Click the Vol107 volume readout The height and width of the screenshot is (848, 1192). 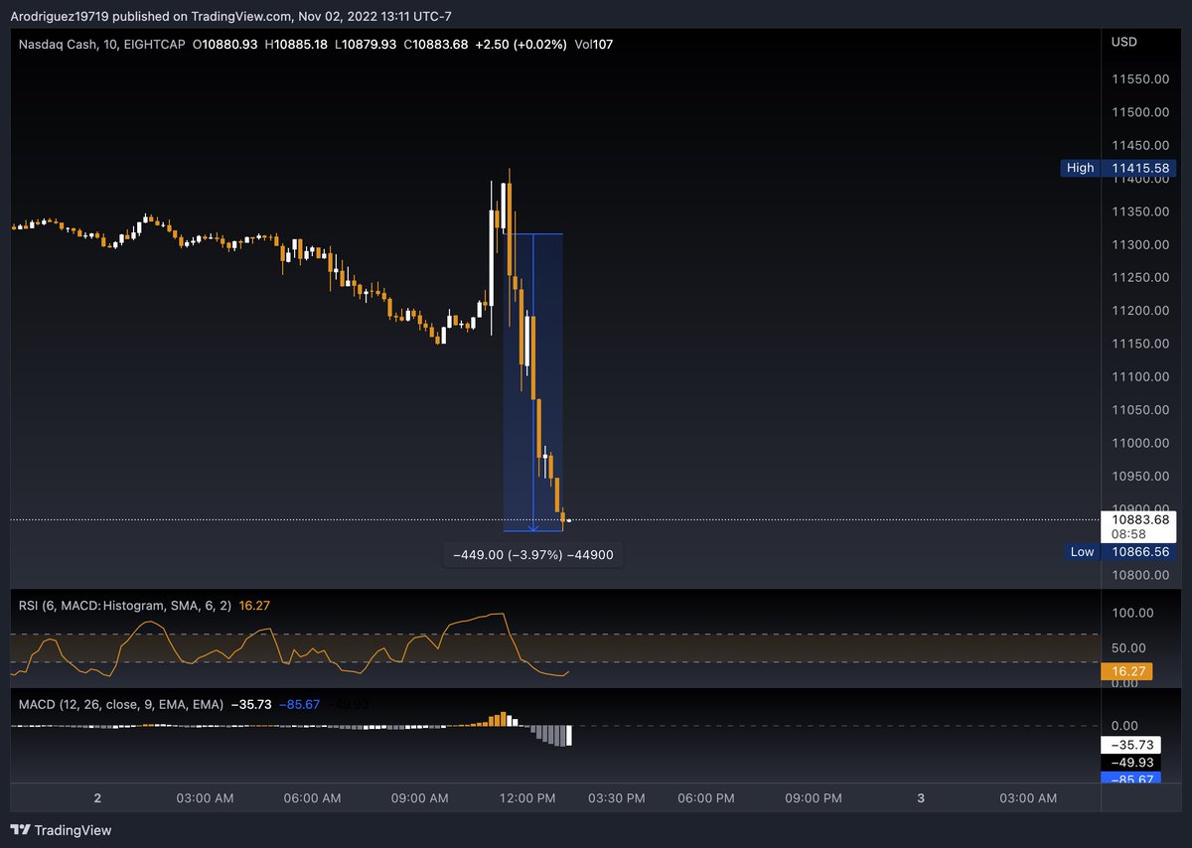(x=594, y=45)
